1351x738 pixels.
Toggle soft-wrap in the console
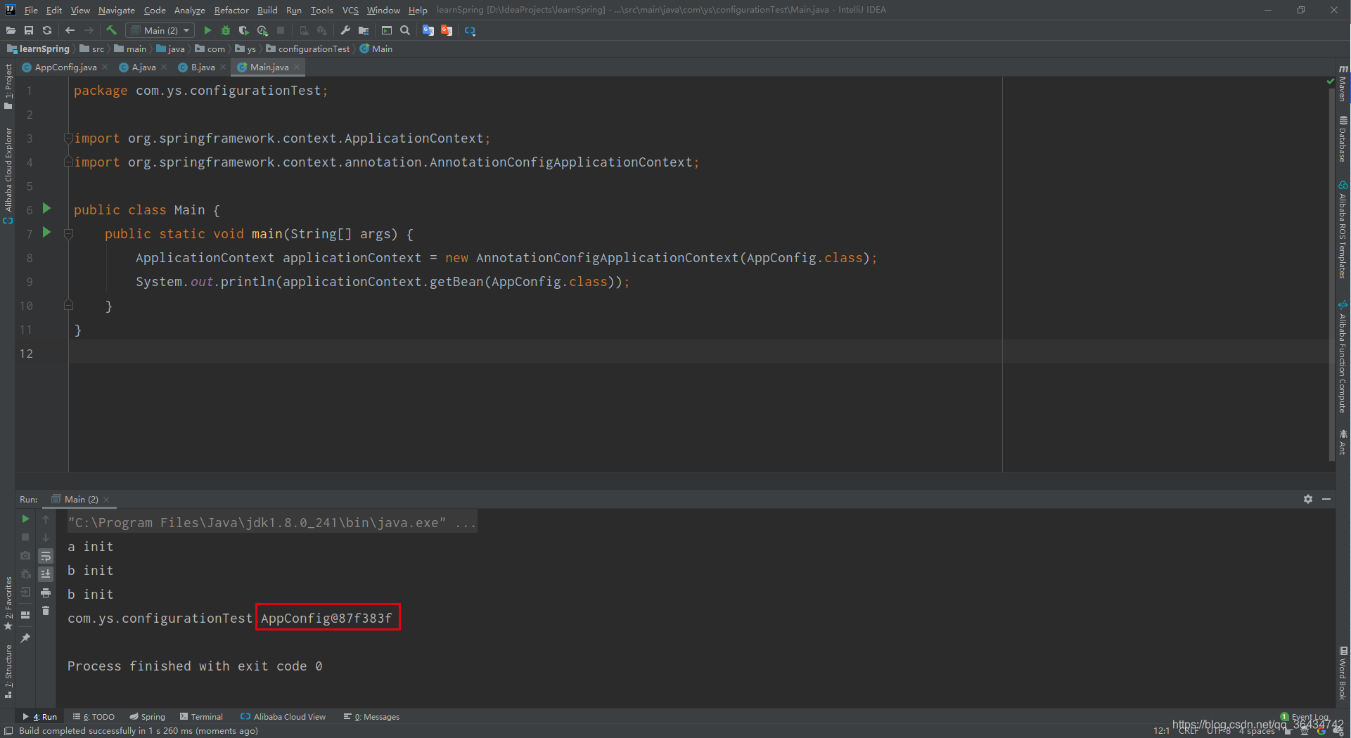pyautogui.click(x=46, y=556)
